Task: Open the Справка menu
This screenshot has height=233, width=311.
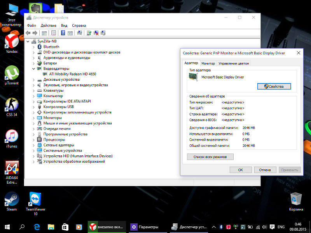Action: click(x=79, y=26)
